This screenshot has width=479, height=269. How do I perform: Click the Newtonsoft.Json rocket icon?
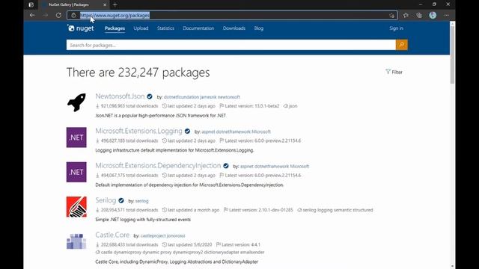(x=76, y=102)
